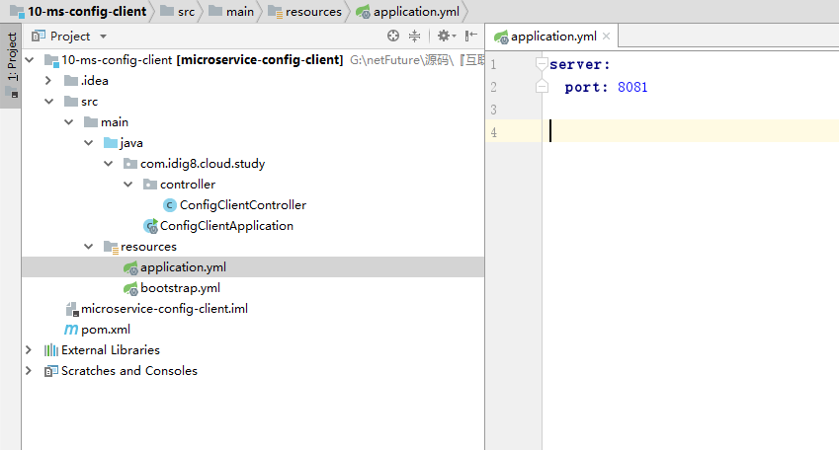Expand the .idea folder
The width and height of the screenshot is (839, 450).
48,81
